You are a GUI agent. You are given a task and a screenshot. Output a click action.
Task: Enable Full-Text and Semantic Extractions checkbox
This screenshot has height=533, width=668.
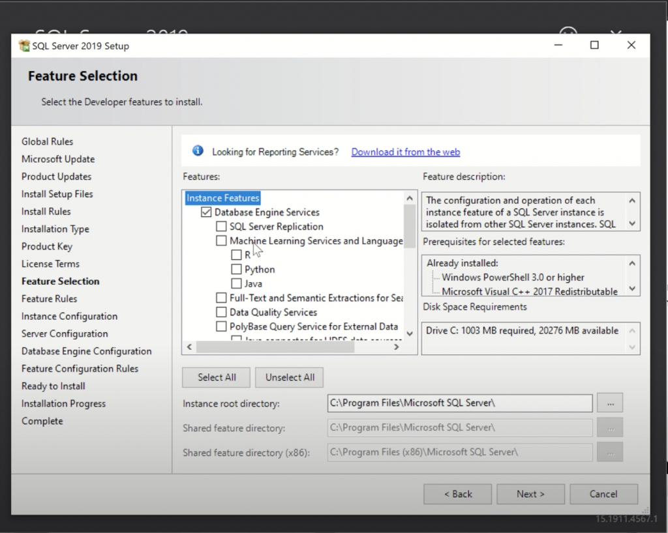[x=221, y=298]
